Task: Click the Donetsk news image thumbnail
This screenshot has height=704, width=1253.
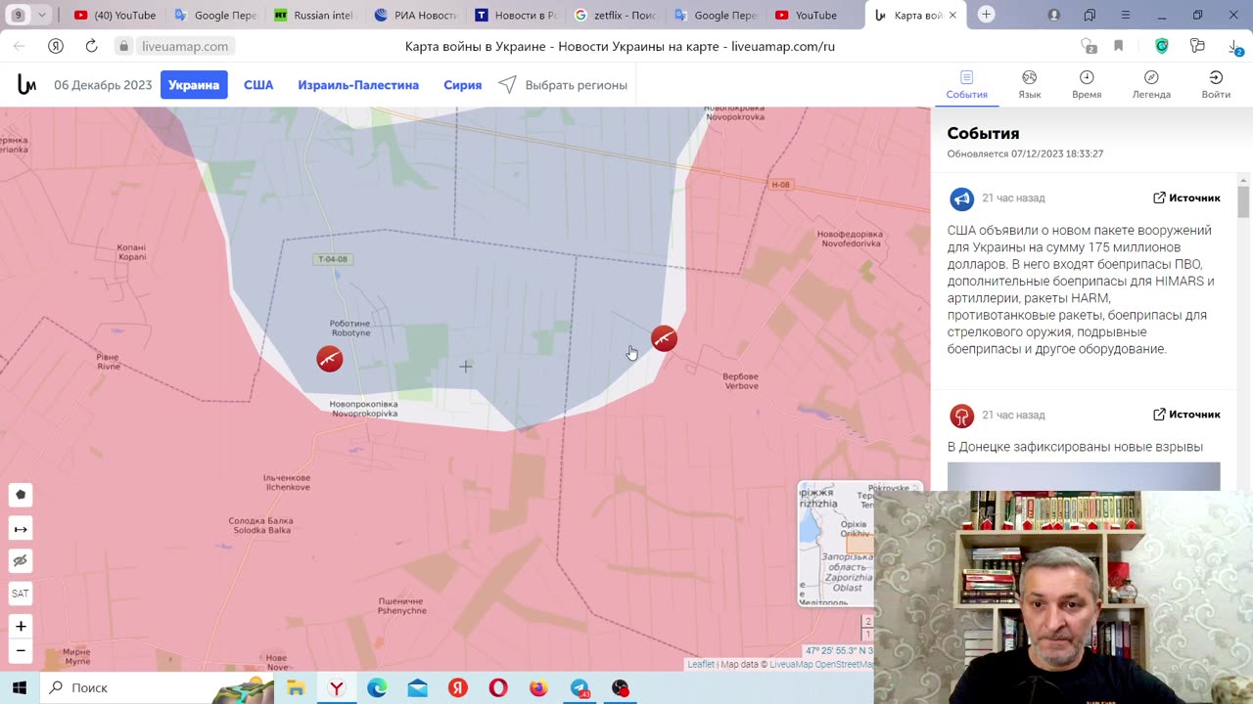Action: (1084, 476)
